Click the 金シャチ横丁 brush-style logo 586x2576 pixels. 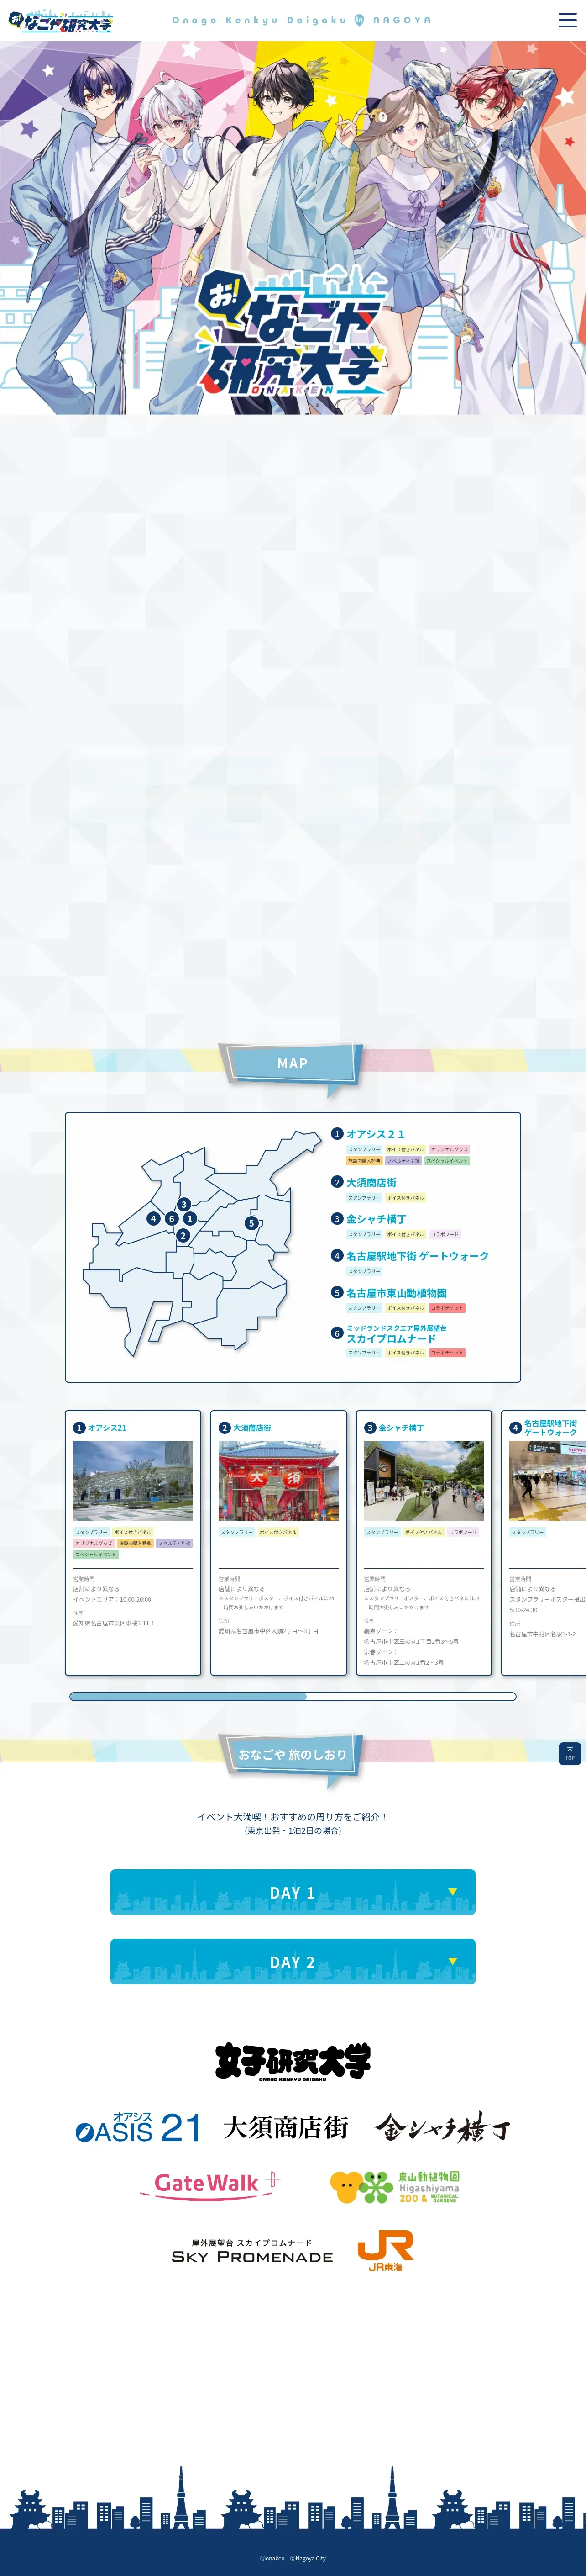pos(442,2128)
